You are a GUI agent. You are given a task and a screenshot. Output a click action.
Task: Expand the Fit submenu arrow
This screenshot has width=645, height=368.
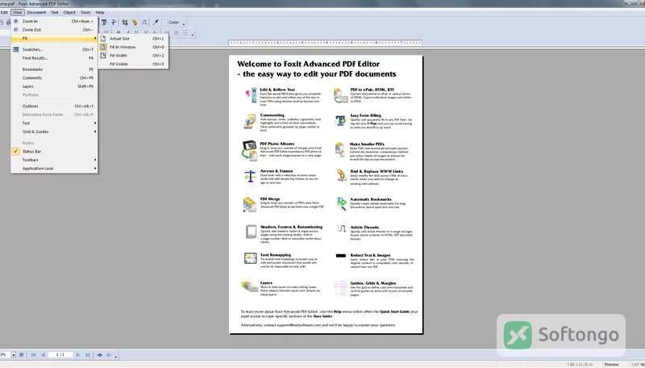click(x=95, y=38)
